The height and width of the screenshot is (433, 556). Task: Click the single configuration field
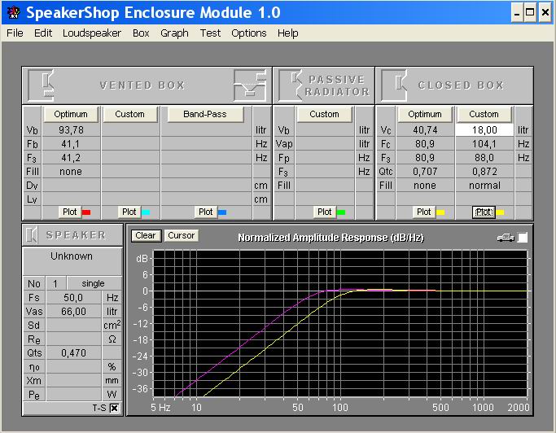[94, 284]
